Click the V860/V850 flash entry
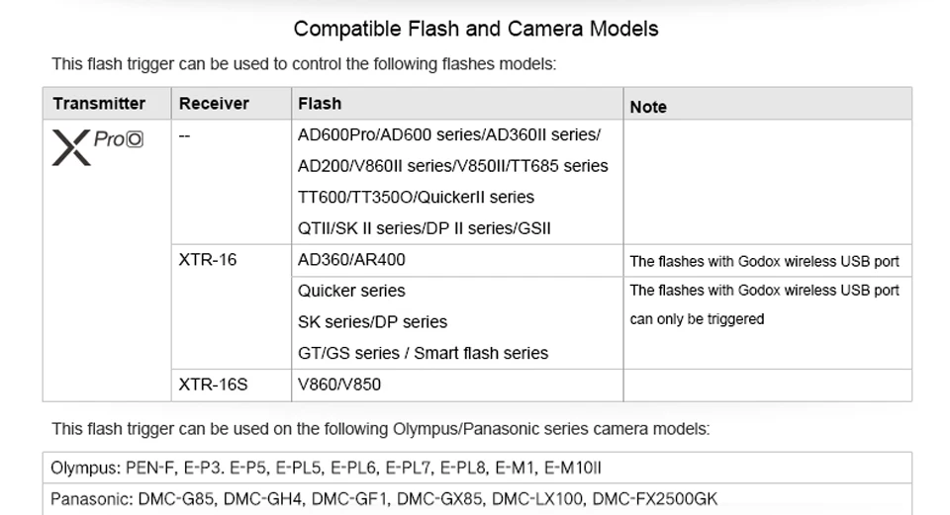 pyautogui.click(x=339, y=385)
